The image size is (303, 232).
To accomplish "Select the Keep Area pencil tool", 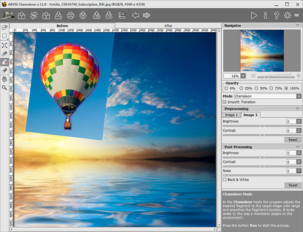I will (4, 54).
